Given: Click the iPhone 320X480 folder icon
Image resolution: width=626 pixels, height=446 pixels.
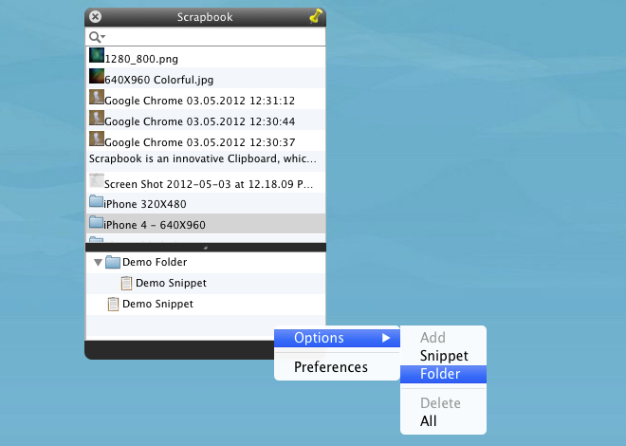Looking at the screenshot, I should click(96, 201).
